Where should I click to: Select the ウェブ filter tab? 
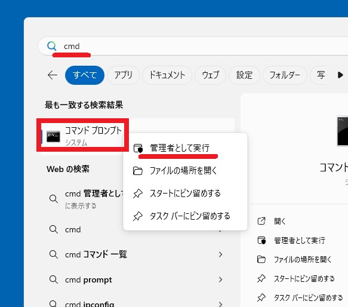click(x=210, y=75)
